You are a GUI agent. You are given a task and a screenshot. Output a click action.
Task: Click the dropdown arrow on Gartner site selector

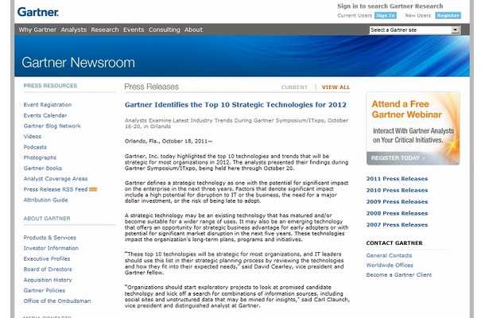click(x=456, y=30)
